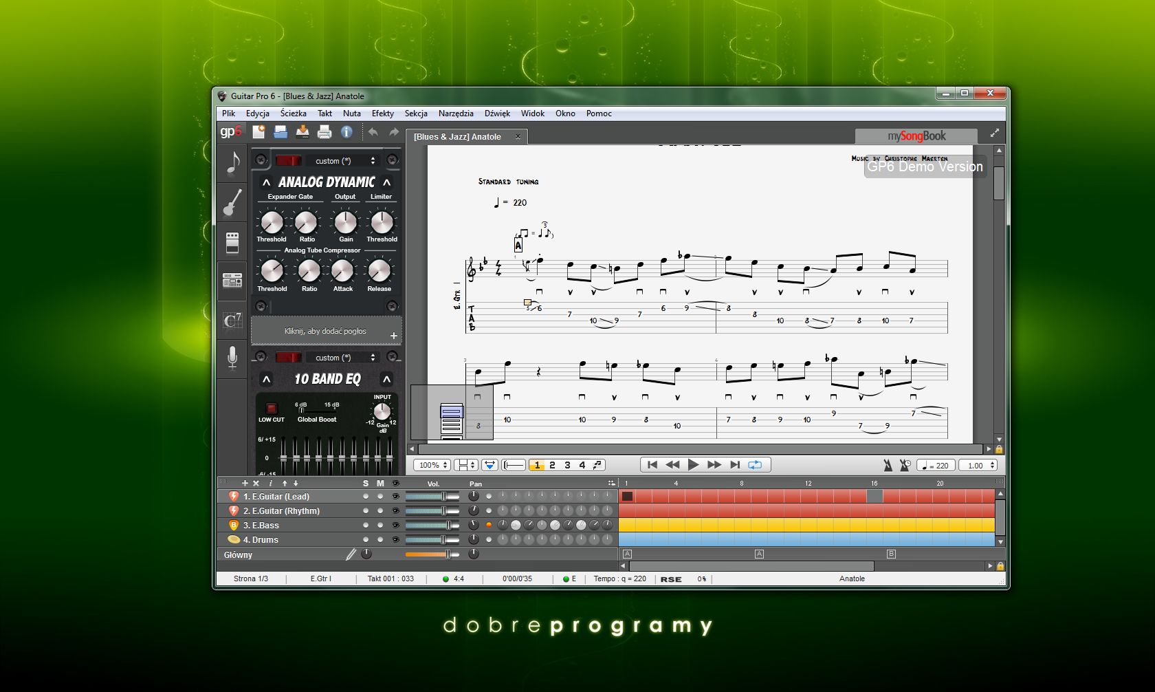Open the mySongBook button
This screenshot has width=1155, height=692.
(x=916, y=136)
